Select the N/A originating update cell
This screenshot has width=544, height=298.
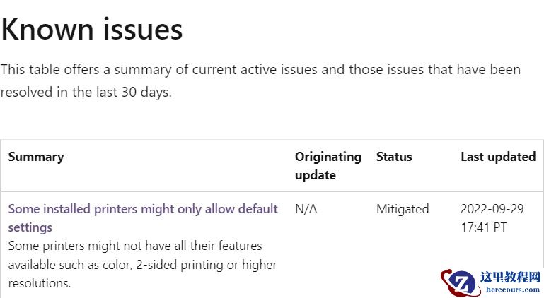point(306,209)
